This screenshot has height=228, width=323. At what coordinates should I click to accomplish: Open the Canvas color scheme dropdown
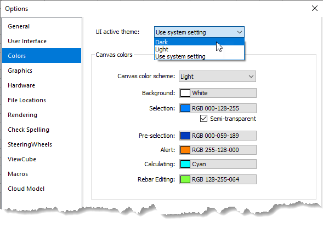(217, 77)
